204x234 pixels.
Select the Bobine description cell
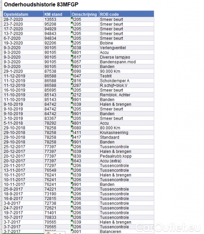(126, 43)
